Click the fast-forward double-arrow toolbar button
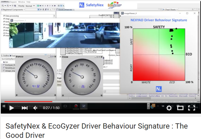The width and height of the screenshot is (201, 139). [x=55, y=6]
